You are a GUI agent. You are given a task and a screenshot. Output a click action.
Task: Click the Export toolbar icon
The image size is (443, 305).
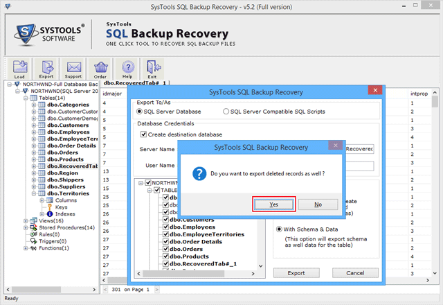[x=46, y=69]
